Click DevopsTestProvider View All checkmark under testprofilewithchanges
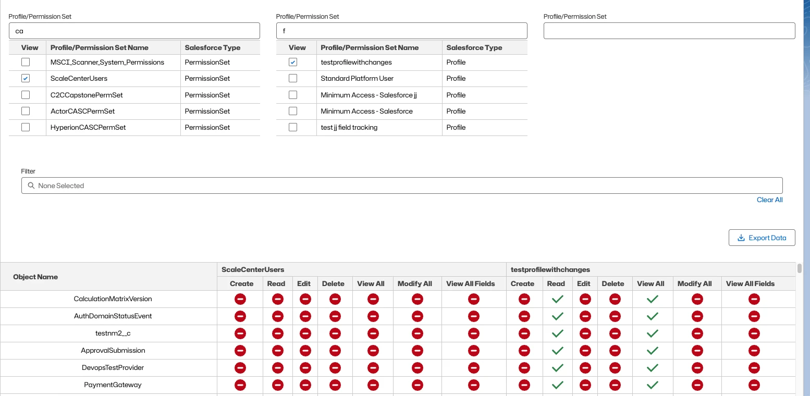The width and height of the screenshot is (810, 396). coord(652,368)
